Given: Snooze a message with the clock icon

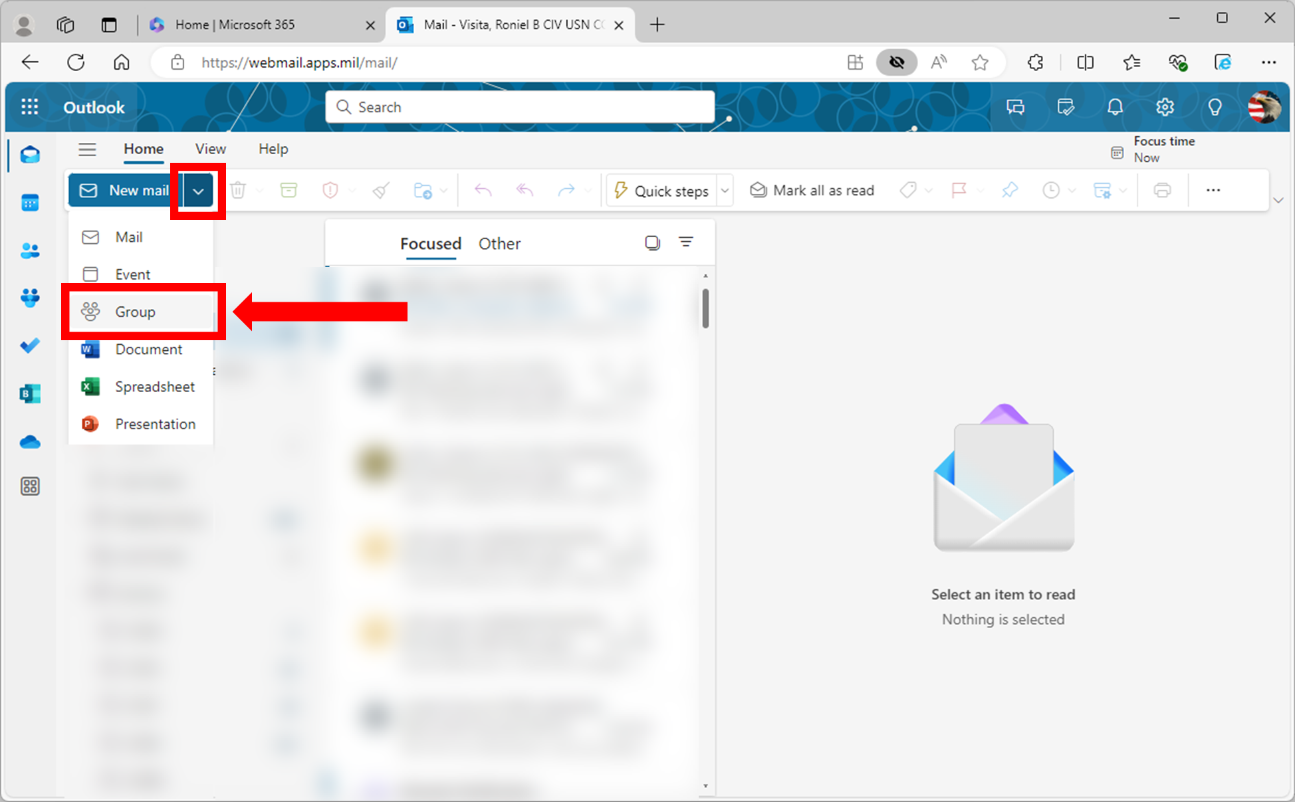Looking at the screenshot, I should [x=1050, y=190].
